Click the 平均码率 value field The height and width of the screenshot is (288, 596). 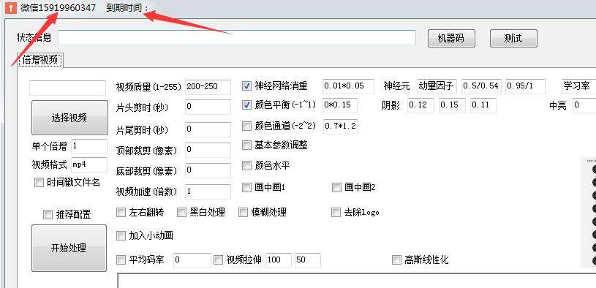pos(192,260)
